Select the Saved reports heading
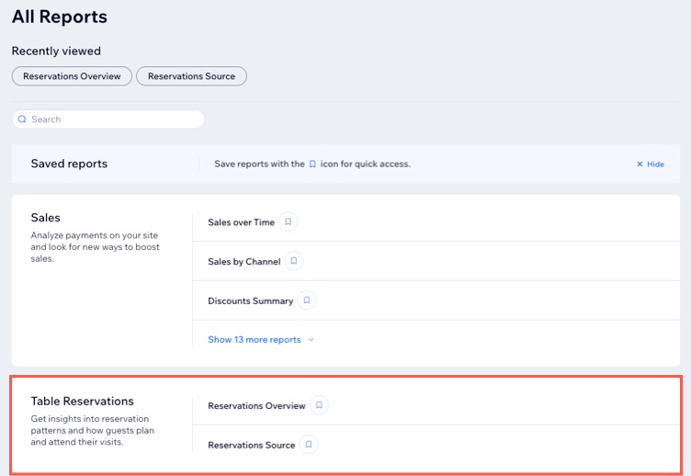The image size is (691, 476). coord(69,164)
